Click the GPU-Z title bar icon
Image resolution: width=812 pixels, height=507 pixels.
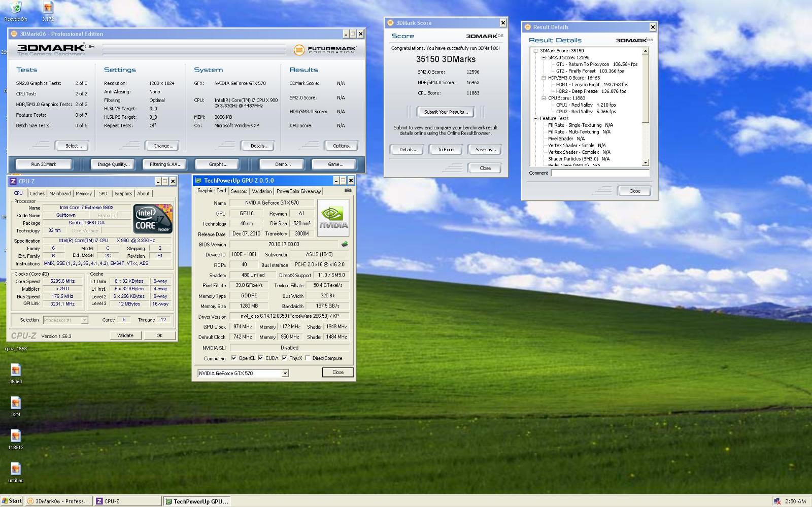click(198, 180)
